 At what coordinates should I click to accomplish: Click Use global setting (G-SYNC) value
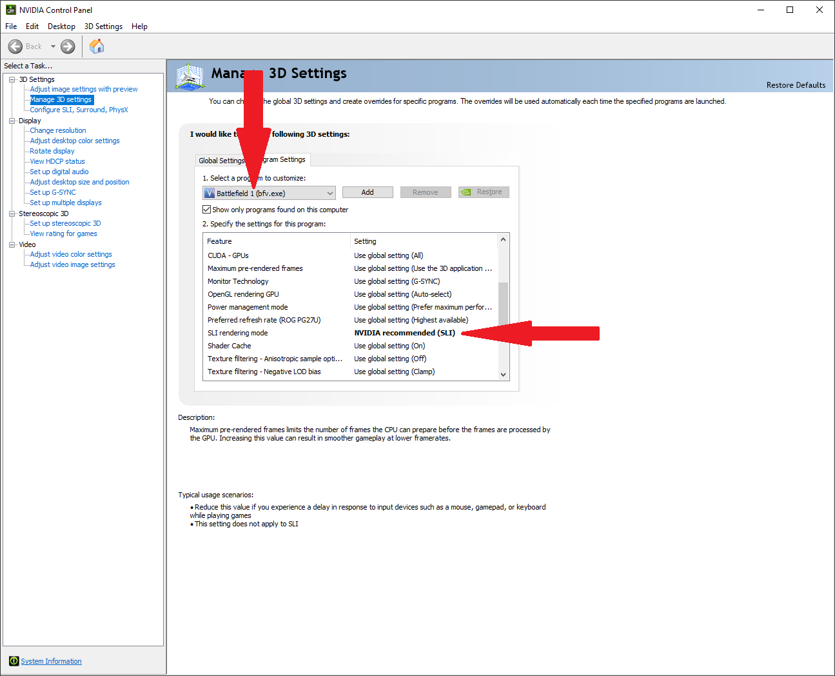pyautogui.click(x=397, y=281)
